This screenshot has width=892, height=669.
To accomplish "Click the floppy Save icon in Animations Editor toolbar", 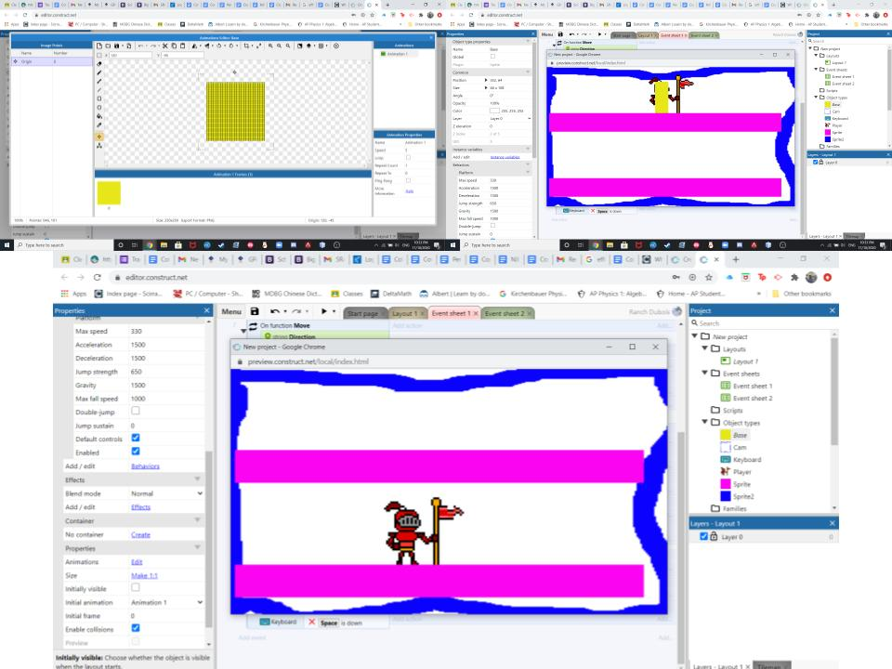I will pyautogui.click(x=117, y=46).
